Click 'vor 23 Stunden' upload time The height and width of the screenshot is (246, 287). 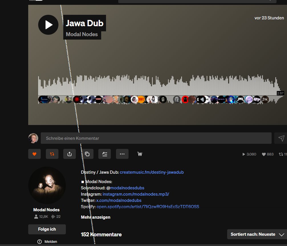coord(269,18)
